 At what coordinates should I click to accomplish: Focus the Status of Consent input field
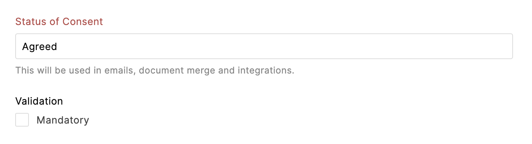(264, 46)
